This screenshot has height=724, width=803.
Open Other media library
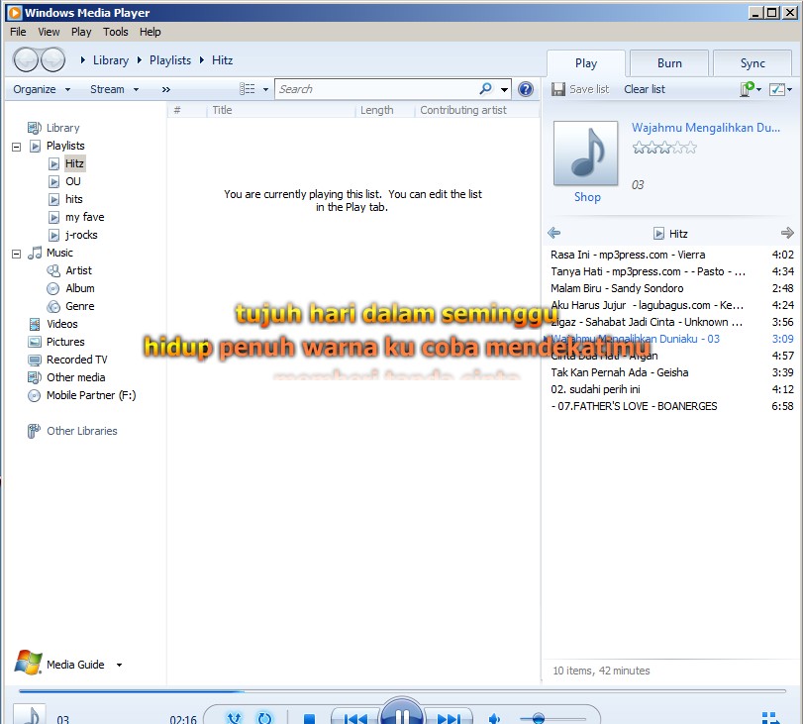[76, 377]
